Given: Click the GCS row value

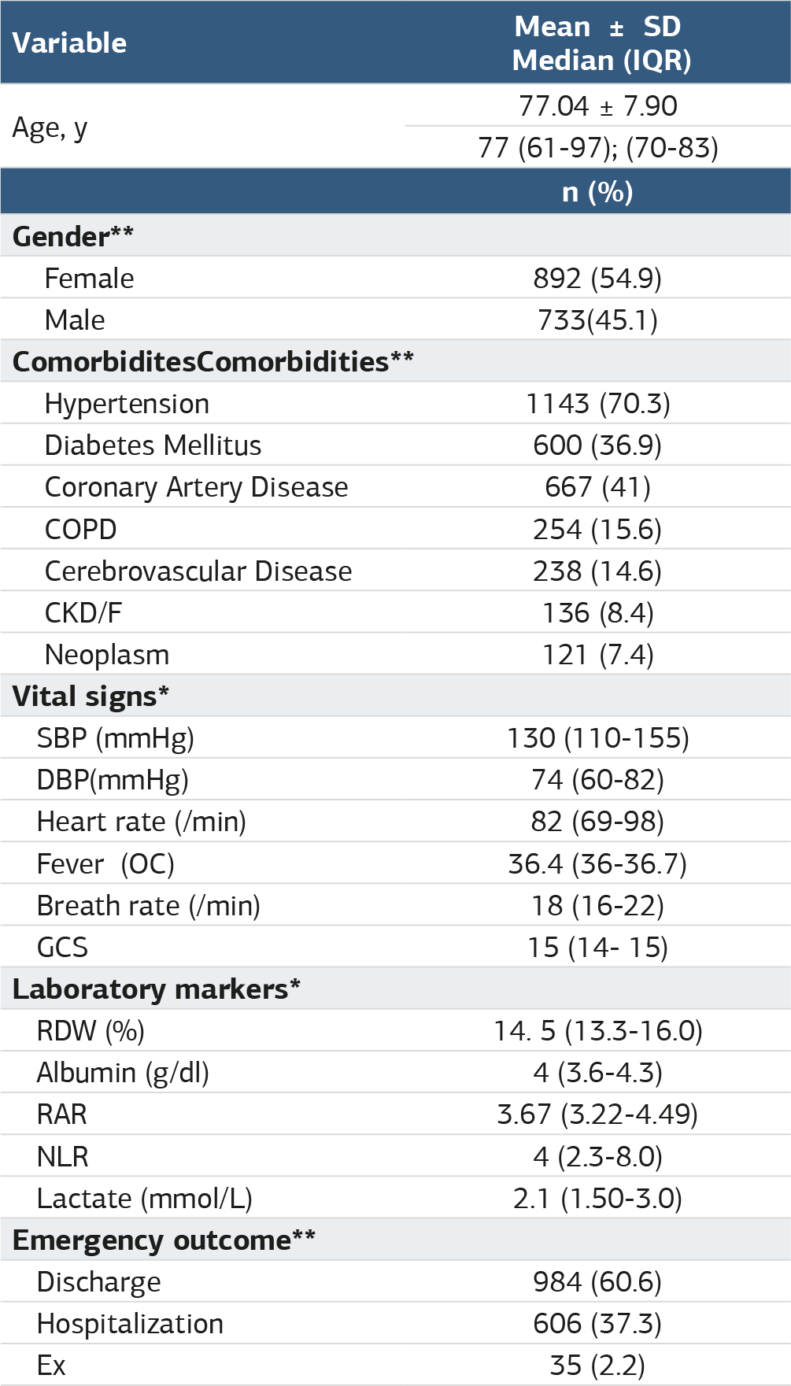Looking at the screenshot, I should [x=597, y=948].
